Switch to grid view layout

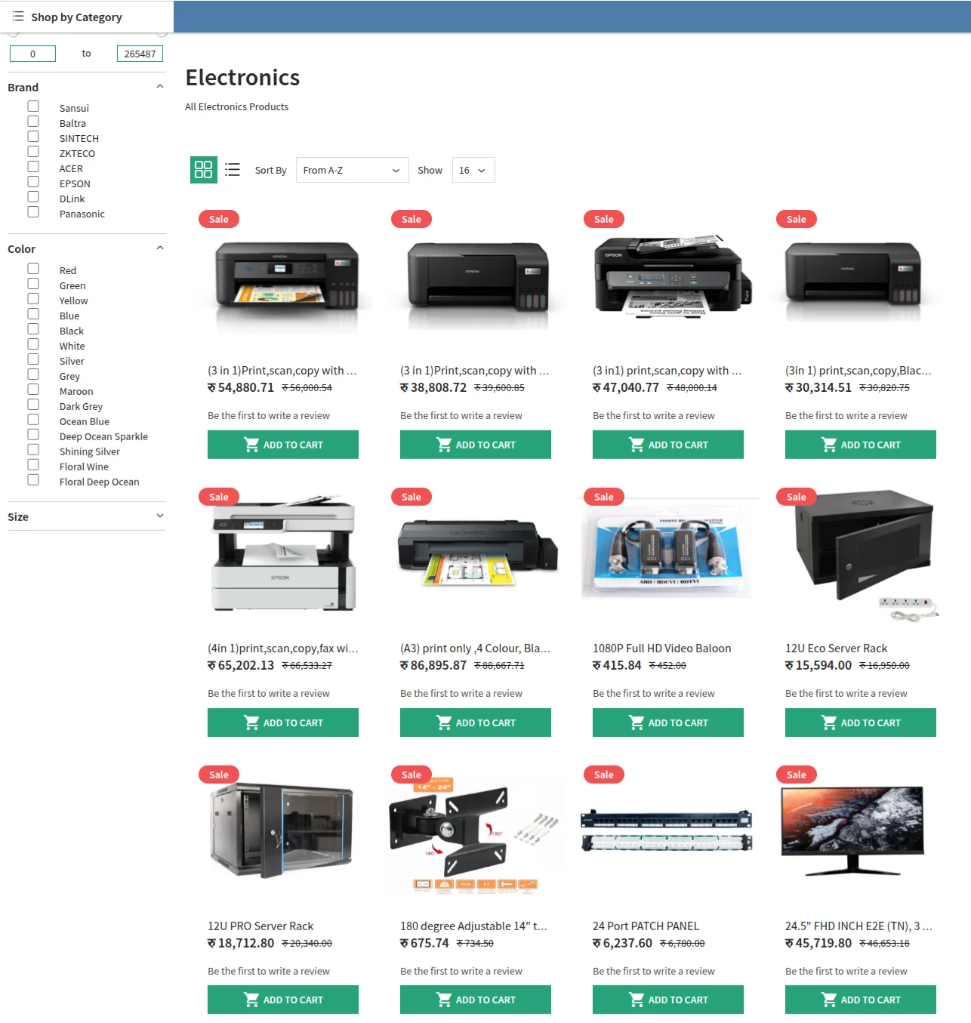pyautogui.click(x=203, y=170)
